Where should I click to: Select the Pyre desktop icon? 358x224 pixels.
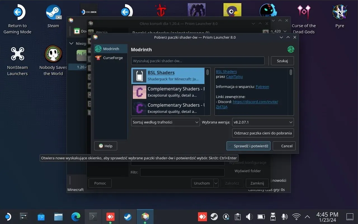click(x=340, y=16)
